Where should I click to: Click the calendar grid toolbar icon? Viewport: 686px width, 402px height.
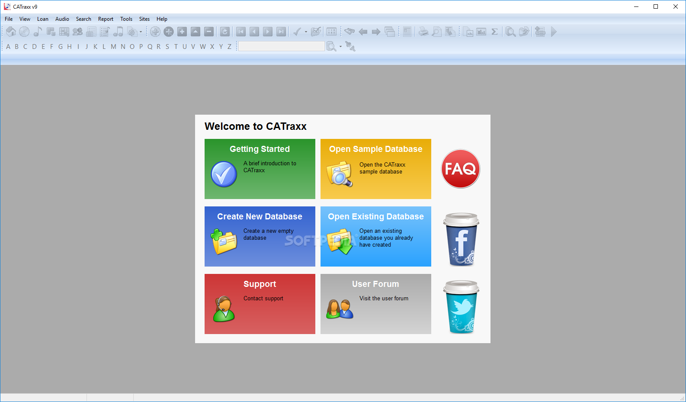pyautogui.click(x=331, y=32)
